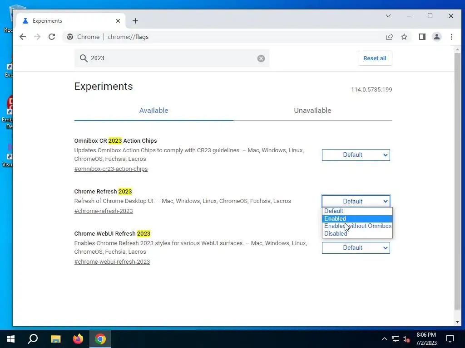This screenshot has width=465, height=348.
Task: Open Omnibox CR 2023 Action Chips dropdown
Action: pyautogui.click(x=356, y=155)
